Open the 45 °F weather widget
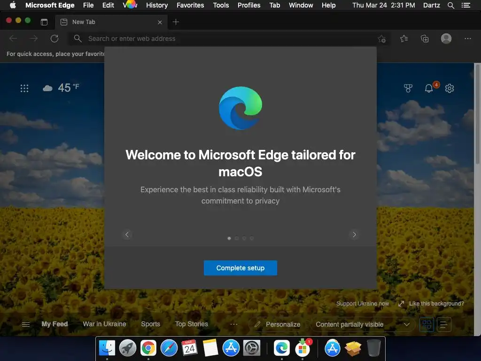This screenshot has width=481, height=361. click(x=61, y=88)
